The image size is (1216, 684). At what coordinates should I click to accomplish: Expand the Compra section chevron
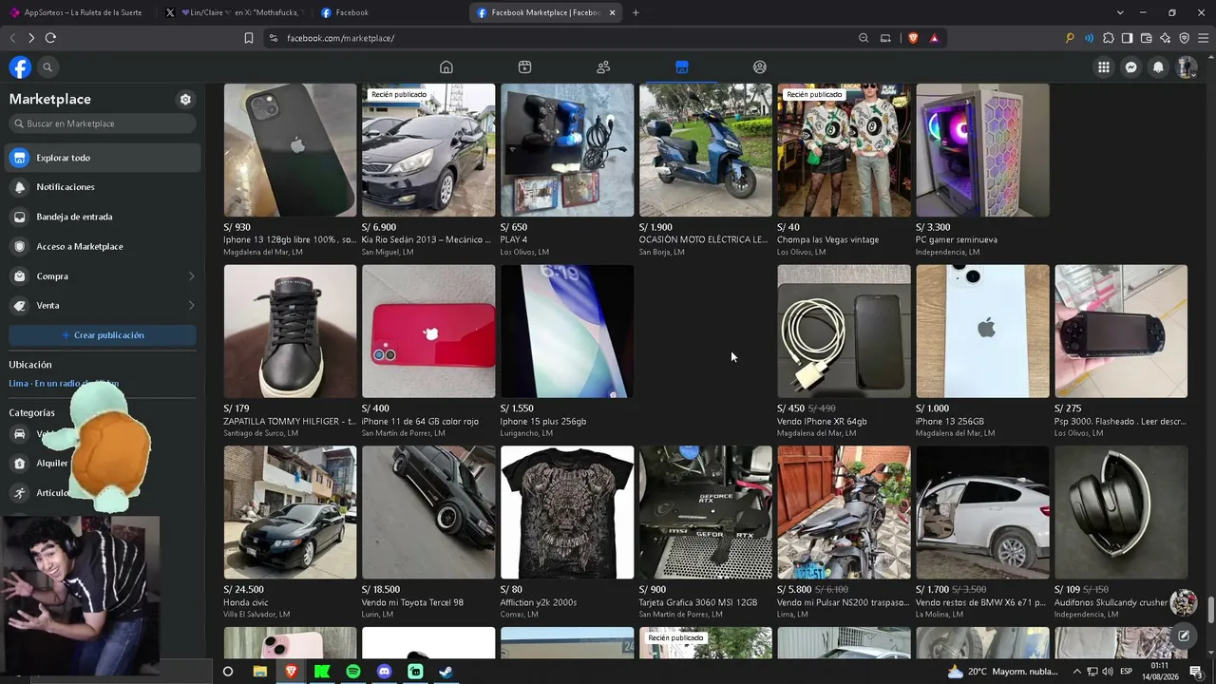(191, 276)
